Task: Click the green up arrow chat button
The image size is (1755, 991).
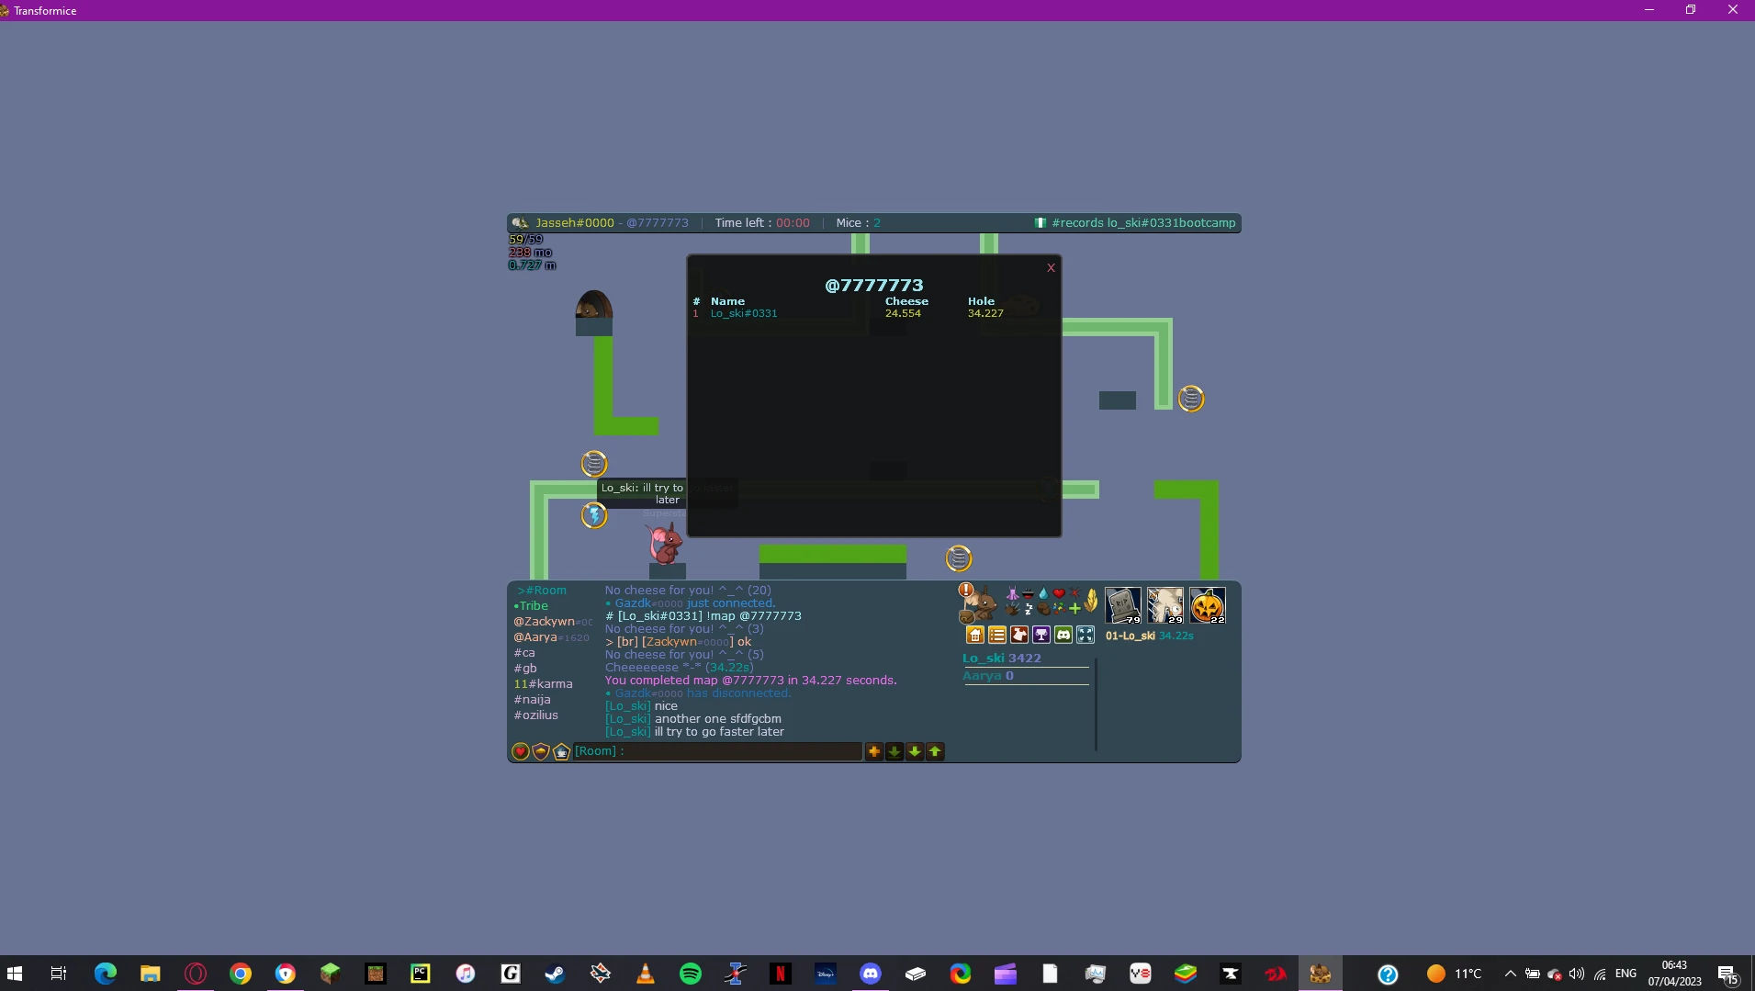Action: click(x=935, y=751)
